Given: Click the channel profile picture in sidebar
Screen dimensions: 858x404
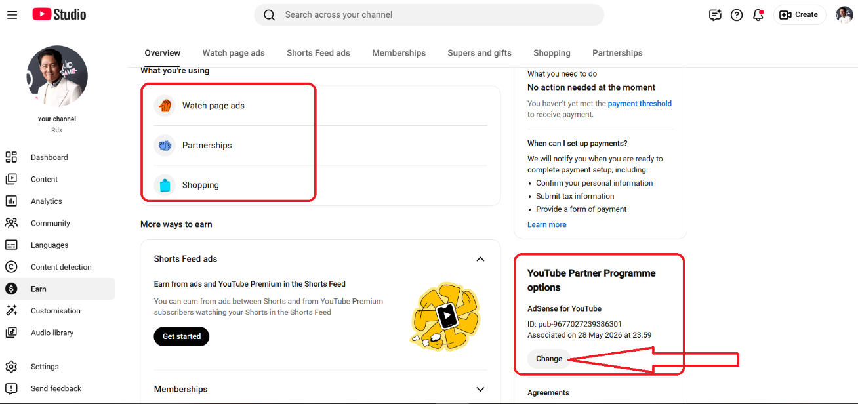Looking at the screenshot, I should 57,75.
